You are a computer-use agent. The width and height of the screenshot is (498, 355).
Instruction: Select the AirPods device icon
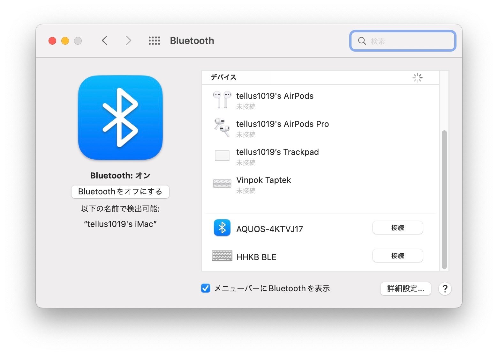tap(222, 100)
